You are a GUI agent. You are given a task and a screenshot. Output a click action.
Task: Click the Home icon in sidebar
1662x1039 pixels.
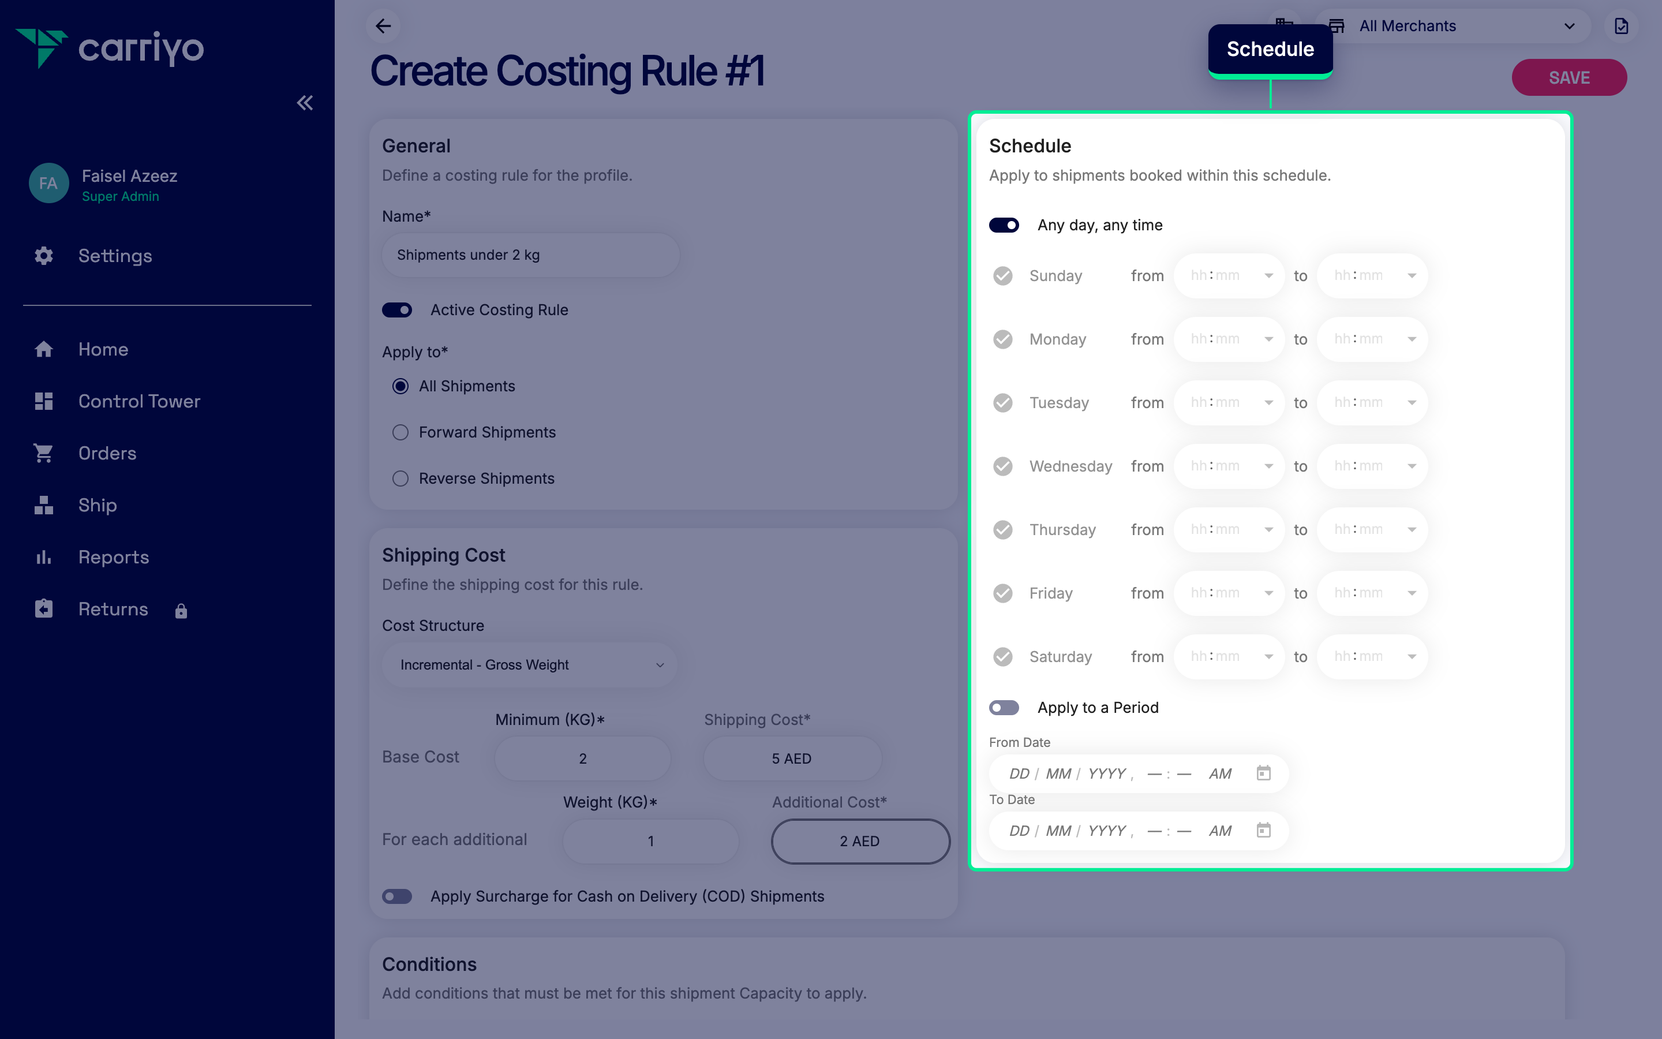[x=44, y=349]
